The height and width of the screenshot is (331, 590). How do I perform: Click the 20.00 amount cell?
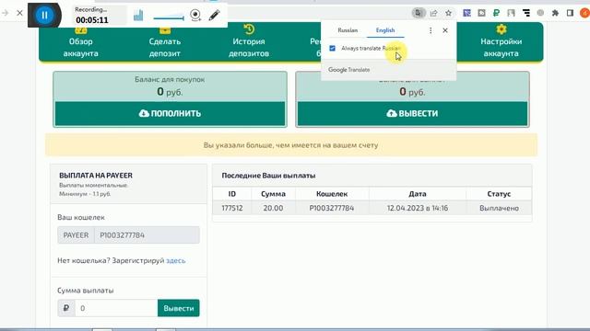coord(273,208)
